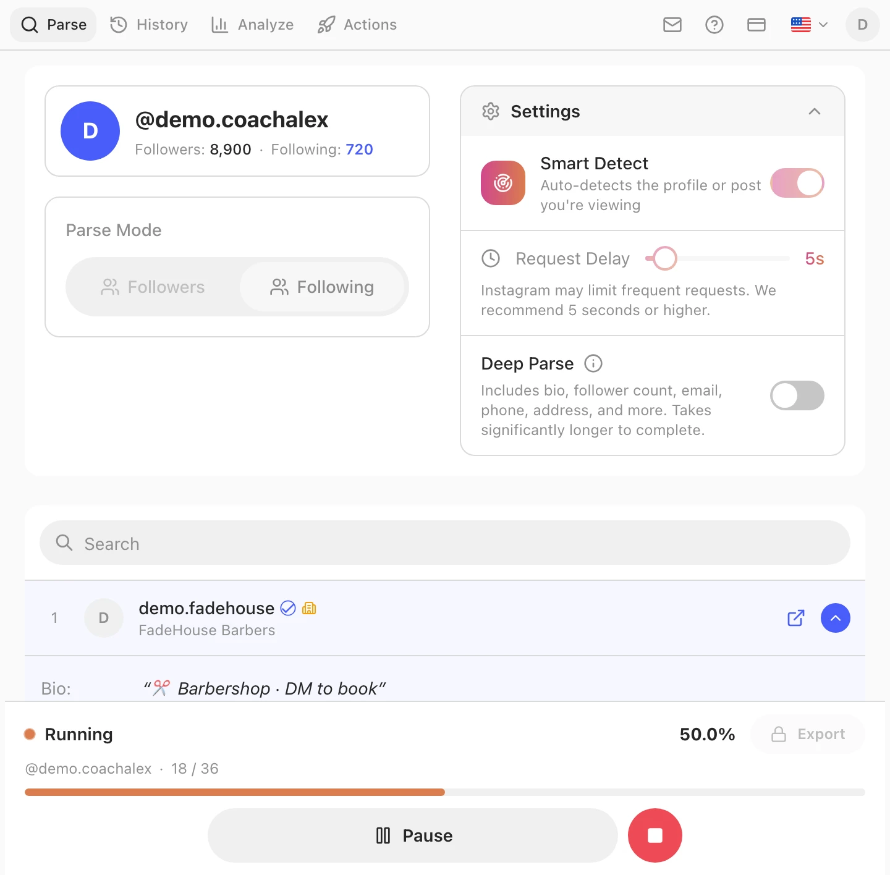Viewport: 890px width, 875px height.
Task: Toggle Smart Detect switch off
Action: (x=797, y=183)
